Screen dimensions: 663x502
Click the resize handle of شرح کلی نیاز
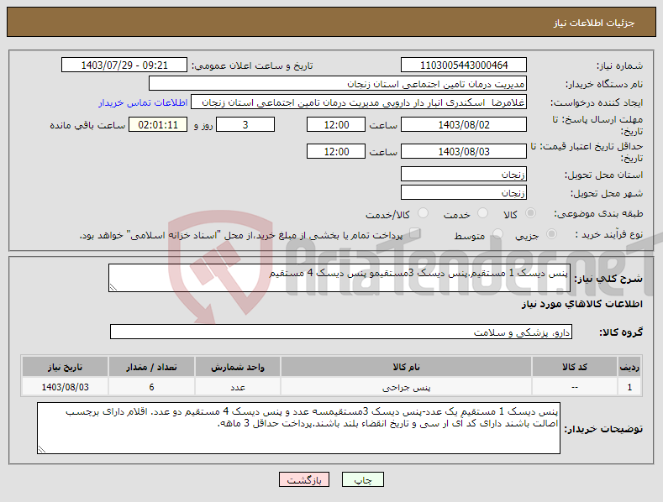[x=113, y=287]
